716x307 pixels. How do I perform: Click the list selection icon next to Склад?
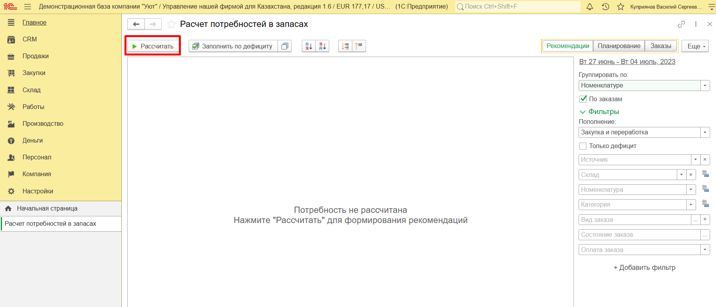705,174
